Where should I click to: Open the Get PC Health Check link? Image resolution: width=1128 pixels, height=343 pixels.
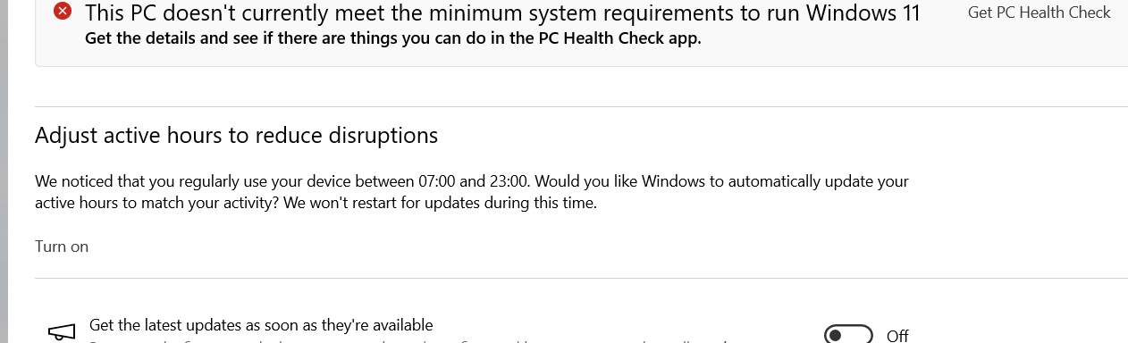point(1039,13)
